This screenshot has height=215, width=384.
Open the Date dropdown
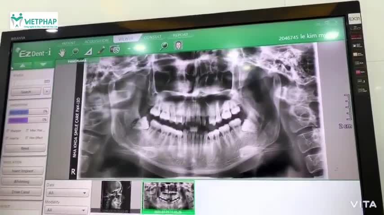(x=67, y=193)
